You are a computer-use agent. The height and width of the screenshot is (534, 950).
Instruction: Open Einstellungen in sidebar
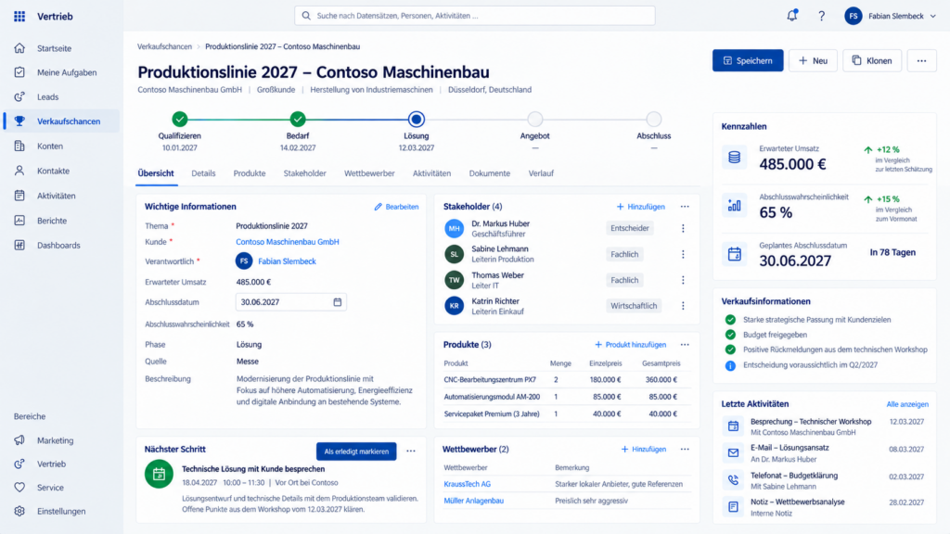tap(61, 511)
